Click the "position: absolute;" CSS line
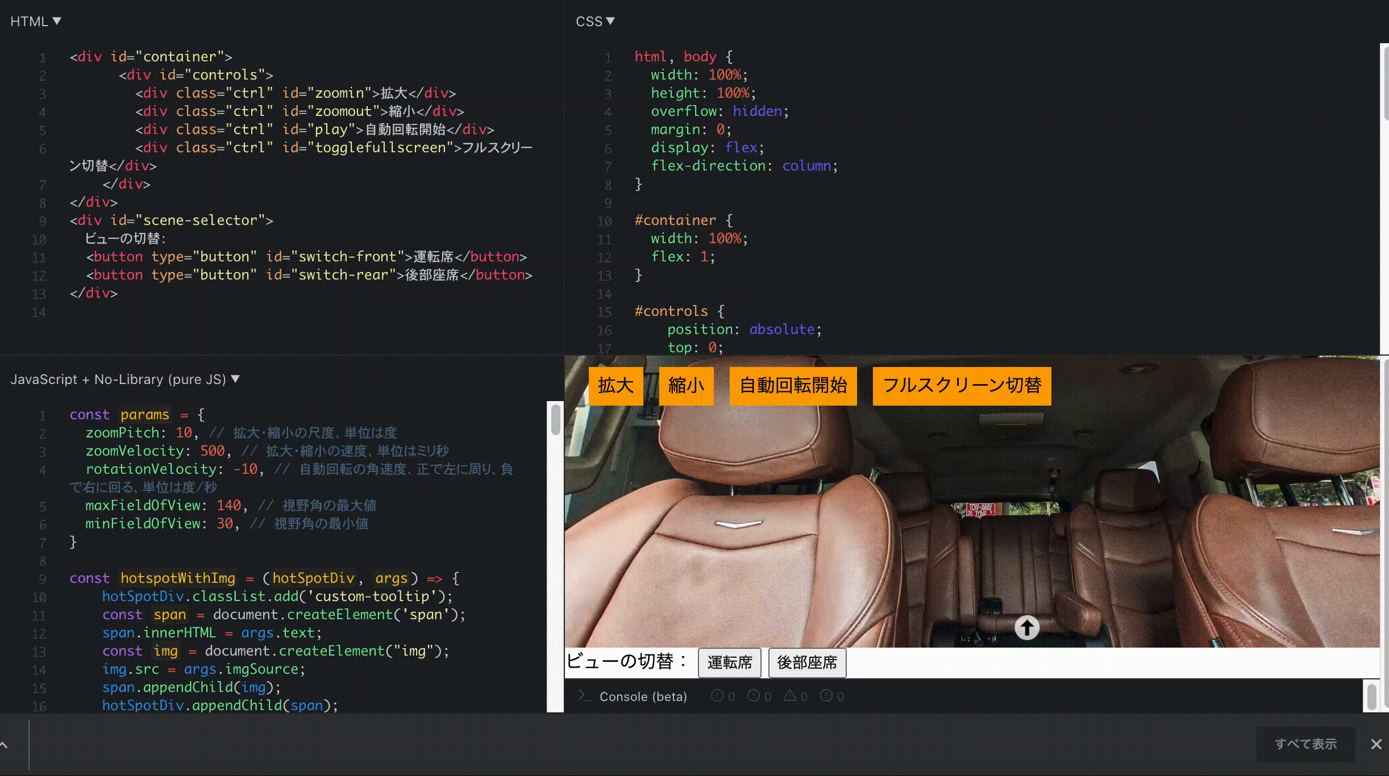Viewport: 1389px width, 776px height. click(745, 329)
